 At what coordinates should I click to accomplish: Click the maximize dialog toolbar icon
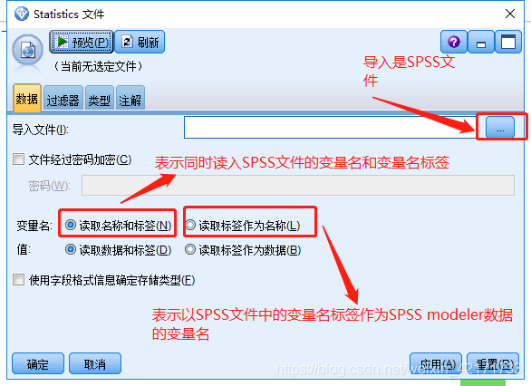click(x=508, y=42)
